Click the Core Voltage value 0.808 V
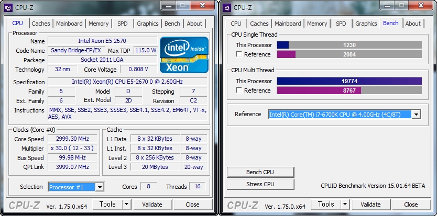 click(x=138, y=69)
